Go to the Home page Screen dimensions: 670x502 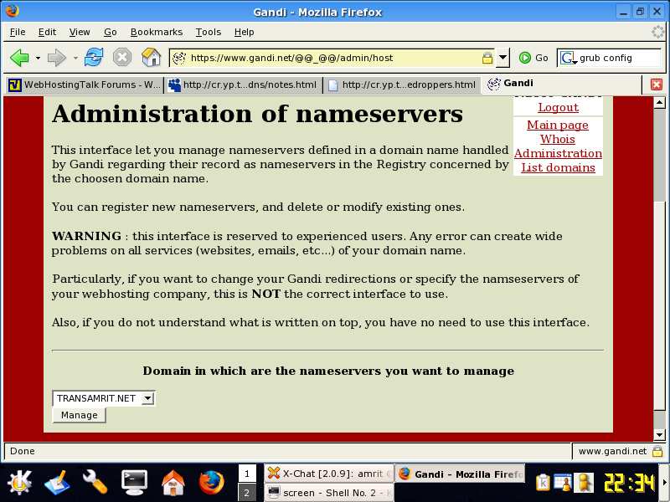pos(152,58)
